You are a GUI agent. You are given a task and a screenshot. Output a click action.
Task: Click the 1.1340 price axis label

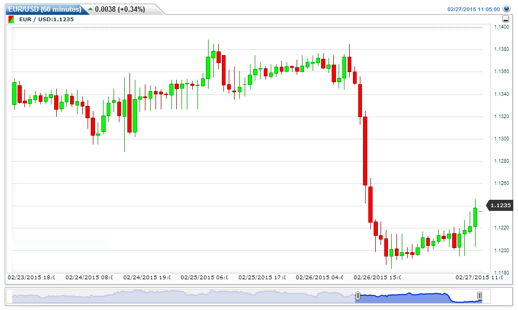click(x=502, y=94)
